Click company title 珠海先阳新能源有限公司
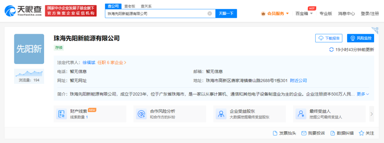Viewport: 384px width, 143px height. coord(87,38)
